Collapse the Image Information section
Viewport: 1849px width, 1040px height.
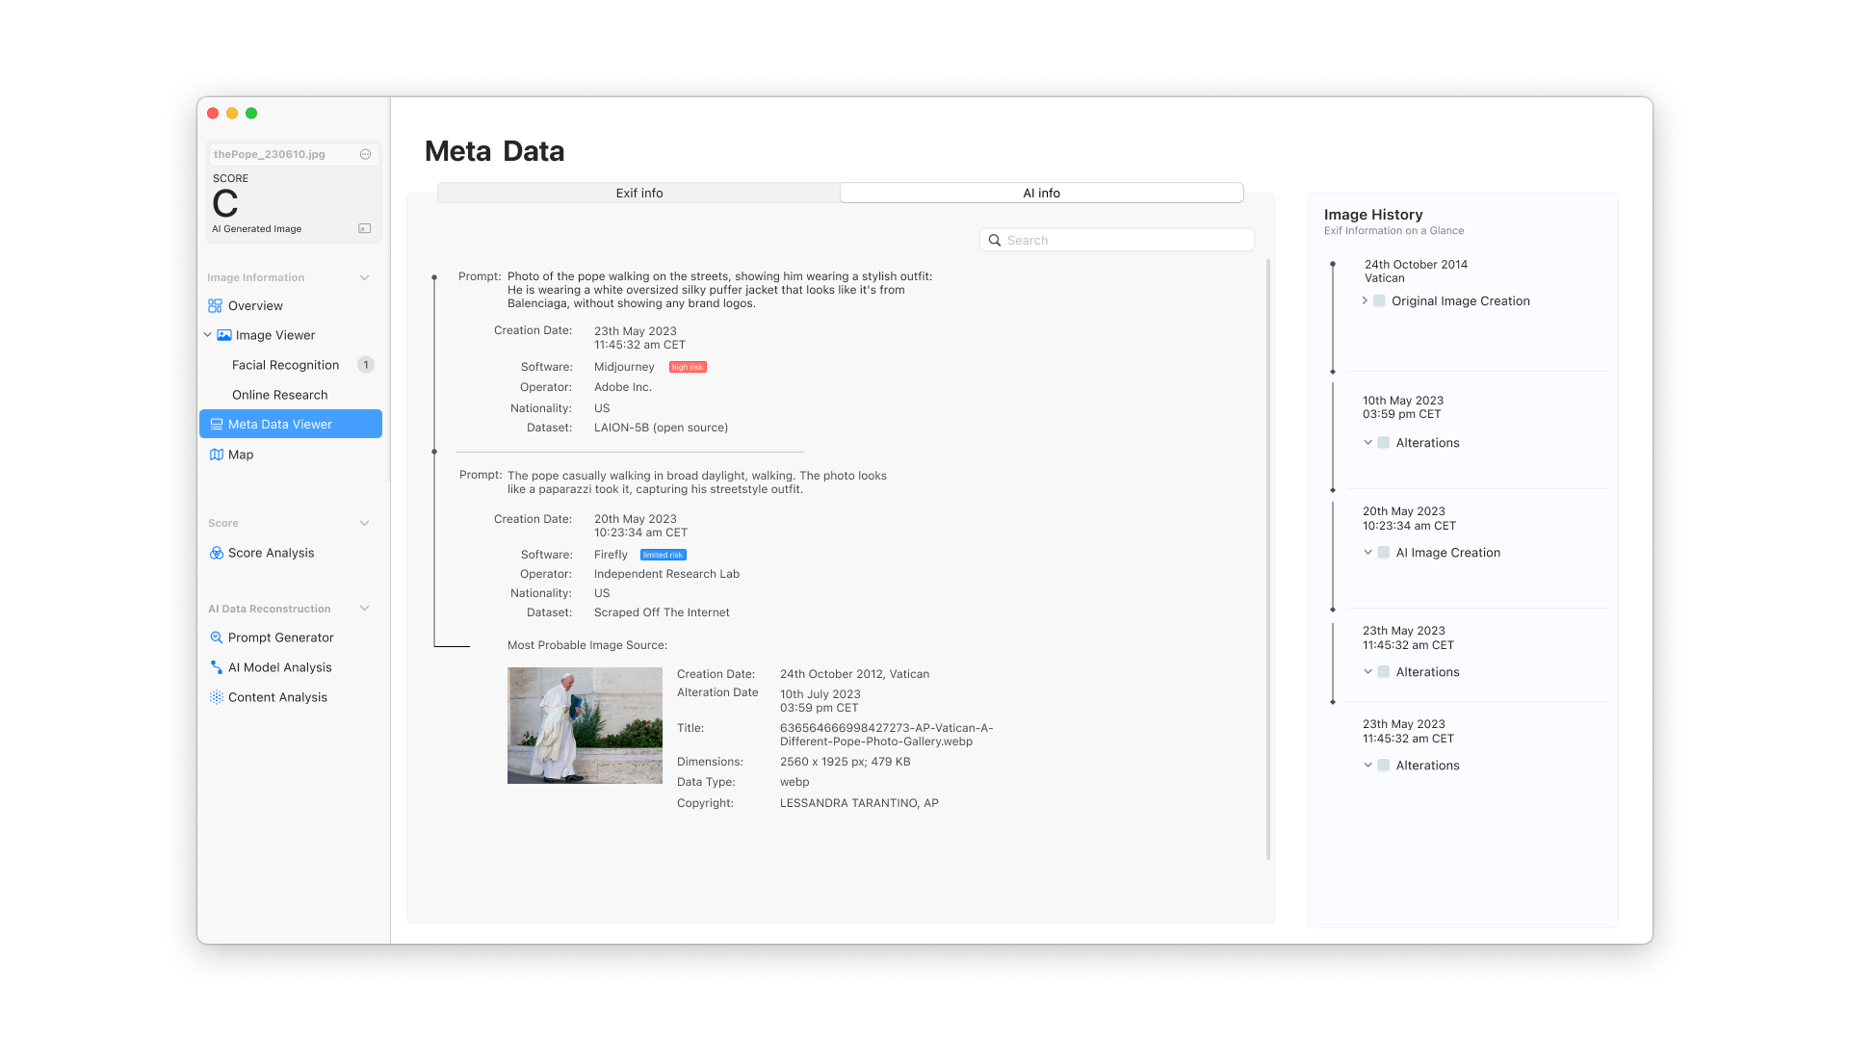(364, 277)
